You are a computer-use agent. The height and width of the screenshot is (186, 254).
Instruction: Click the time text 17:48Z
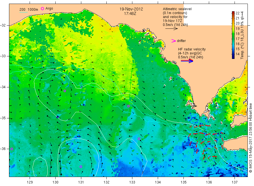pyautogui.click(x=130, y=14)
